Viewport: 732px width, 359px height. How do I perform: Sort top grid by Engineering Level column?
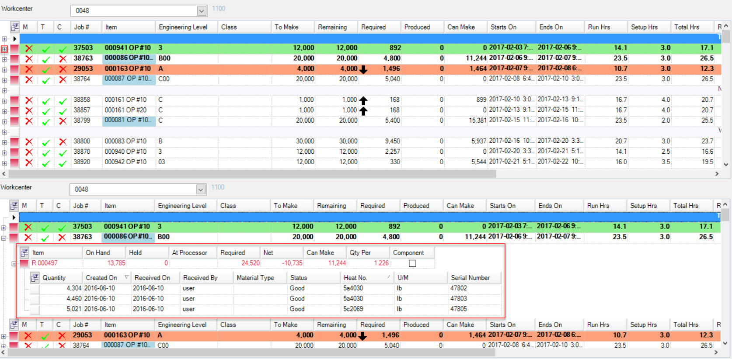coord(187,27)
